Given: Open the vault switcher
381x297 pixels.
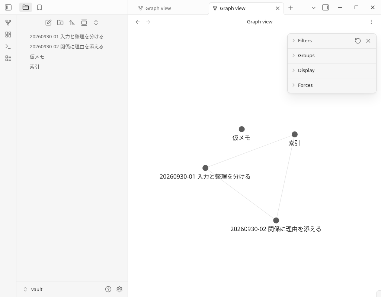Looking at the screenshot, I should point(33,289).
